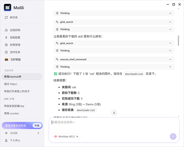Open history task 帮我安装部署http
This screenshot has height=147, width=184.
[x=14, y=106]
